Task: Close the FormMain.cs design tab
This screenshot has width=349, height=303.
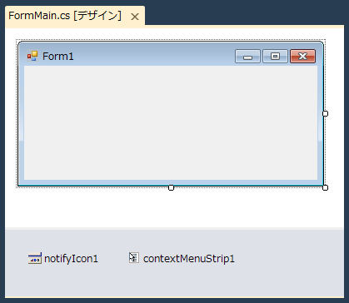Action: click(135, 17)
